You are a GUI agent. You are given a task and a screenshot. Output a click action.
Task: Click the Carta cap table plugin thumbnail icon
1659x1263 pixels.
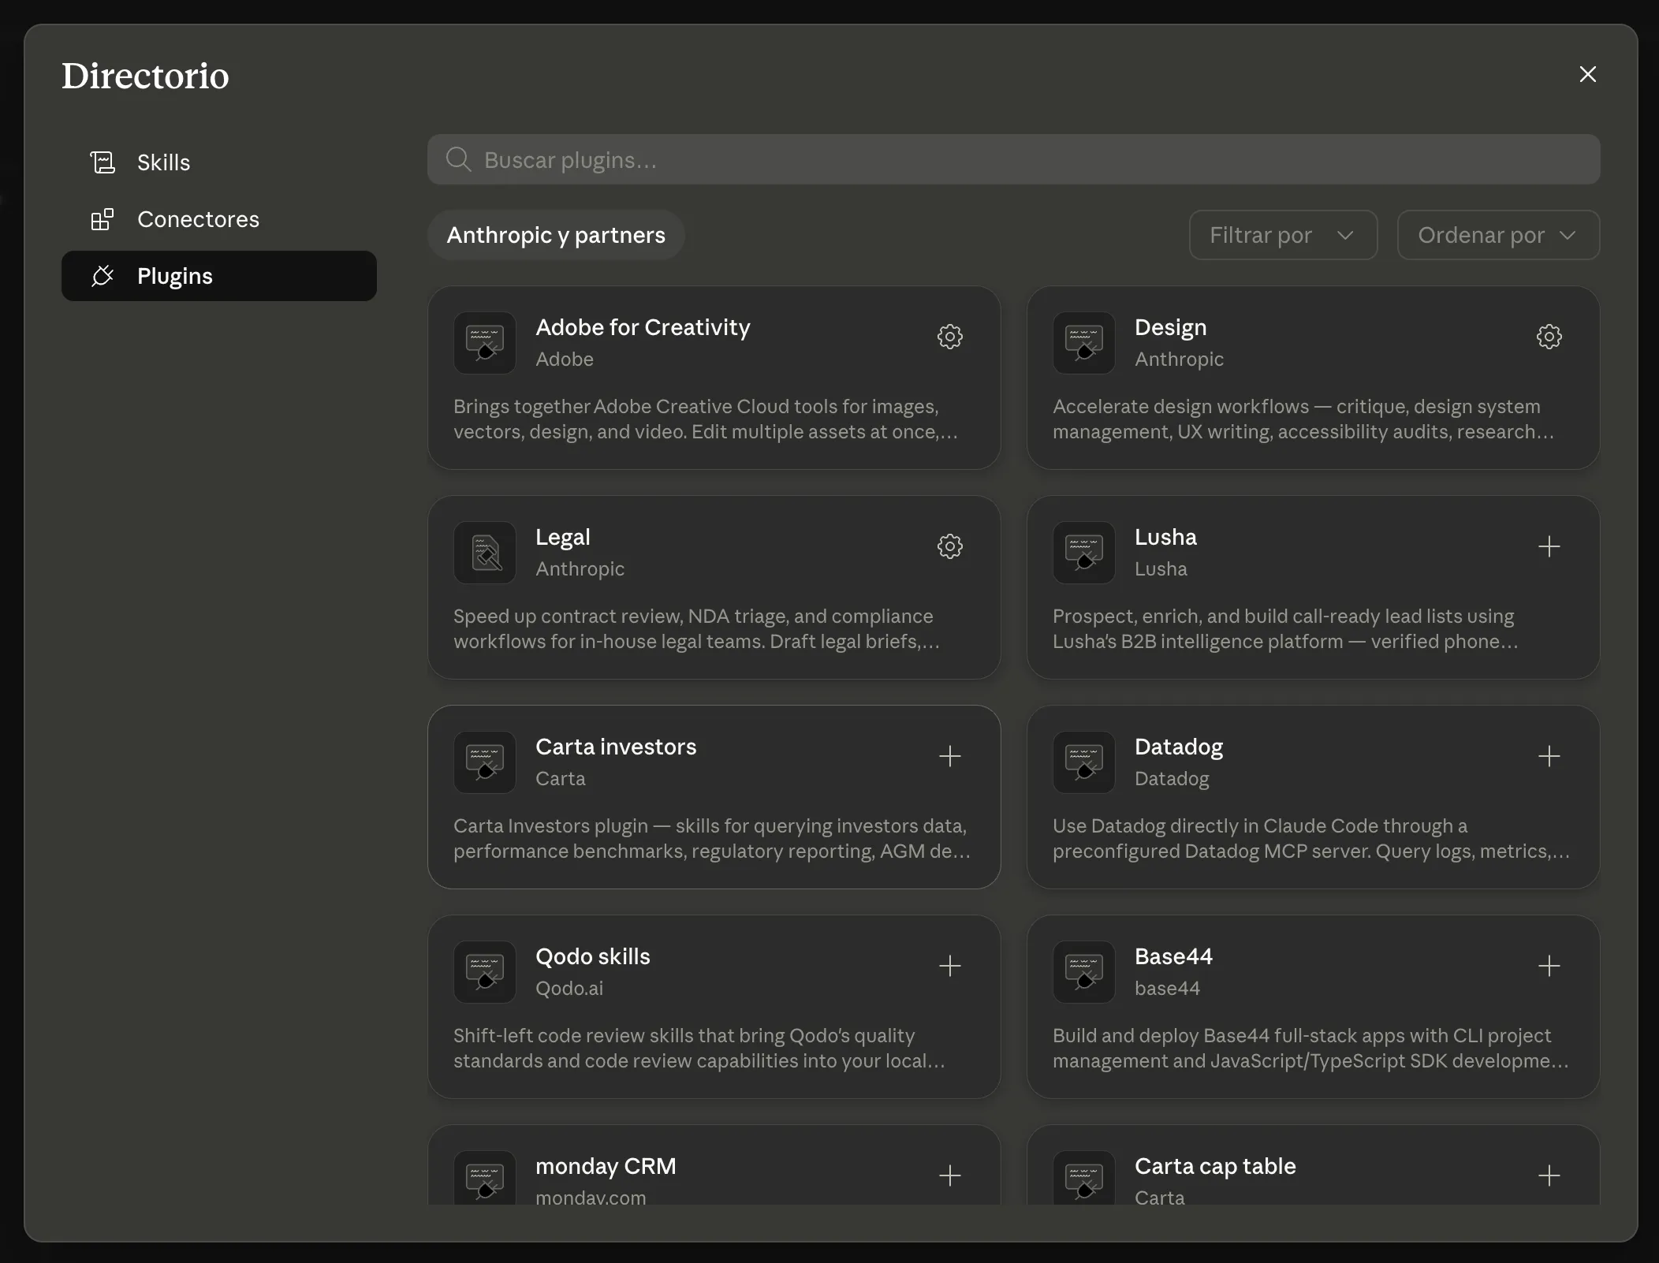1084,1178
